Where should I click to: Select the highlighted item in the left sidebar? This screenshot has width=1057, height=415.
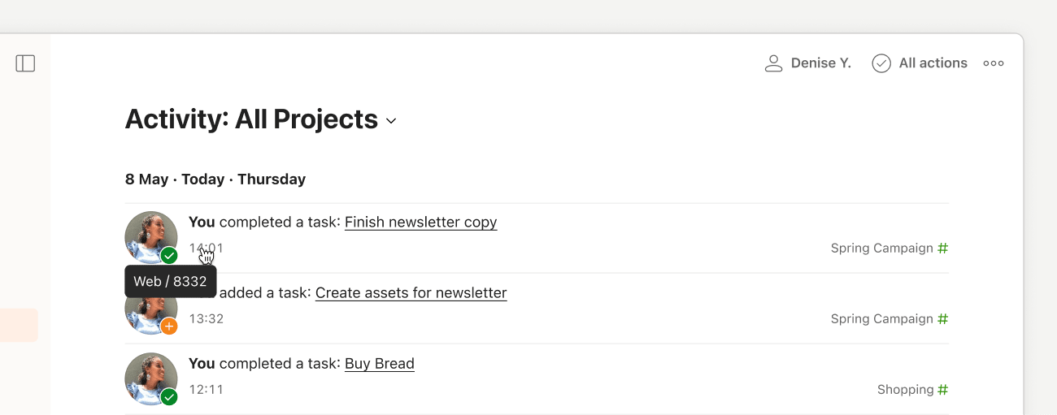tap(19, 325)
